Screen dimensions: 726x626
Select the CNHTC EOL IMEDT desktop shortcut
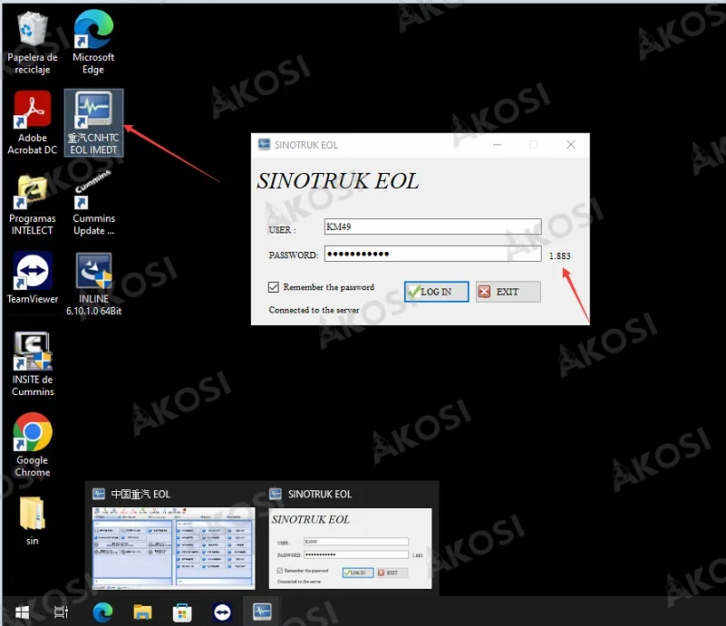[93, 123]
